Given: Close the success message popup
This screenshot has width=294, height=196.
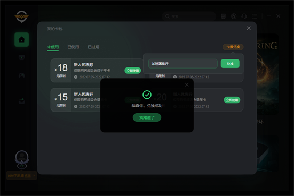Looking at the screenshot, I should 187,84.
